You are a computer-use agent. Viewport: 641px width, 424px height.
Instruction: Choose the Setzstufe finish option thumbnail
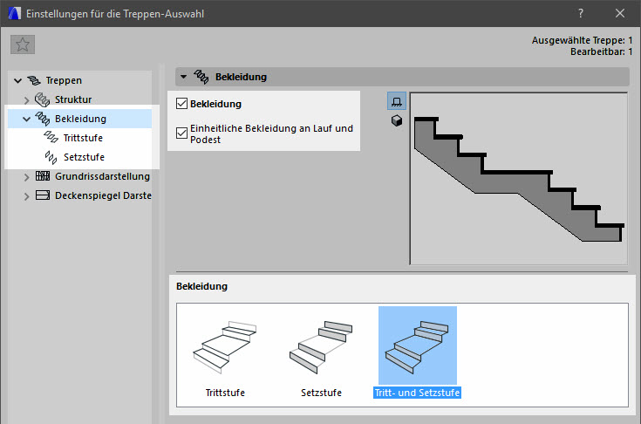(x=321, y=347)
